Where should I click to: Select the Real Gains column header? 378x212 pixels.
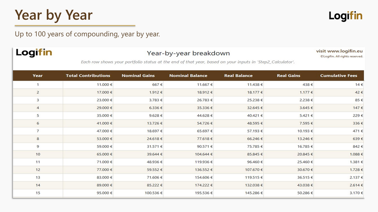[288, 75]
